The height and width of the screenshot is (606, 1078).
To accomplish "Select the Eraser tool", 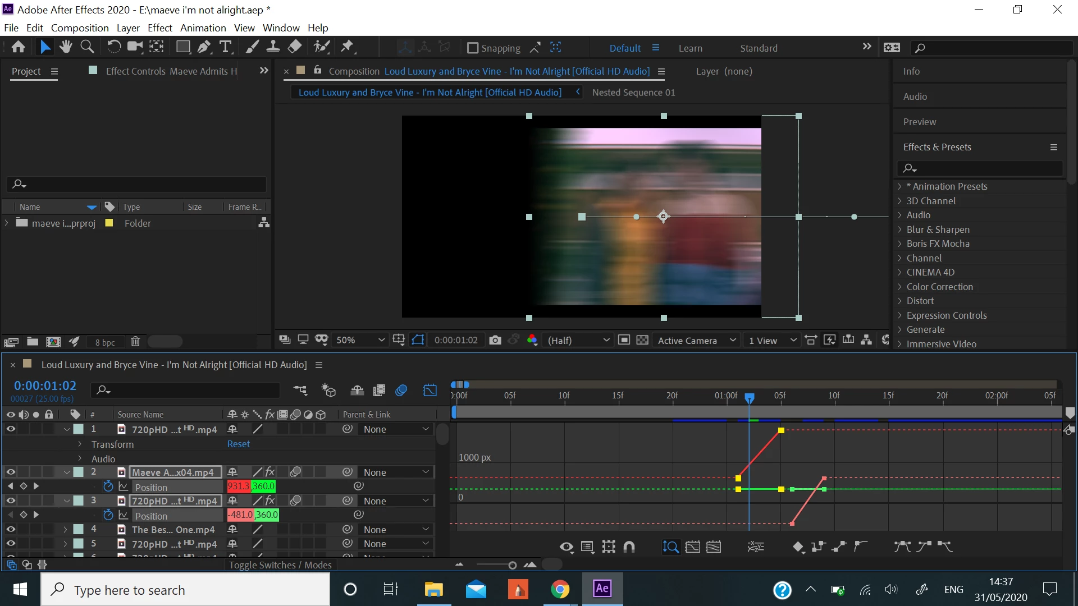I will (x=295, y=47).
